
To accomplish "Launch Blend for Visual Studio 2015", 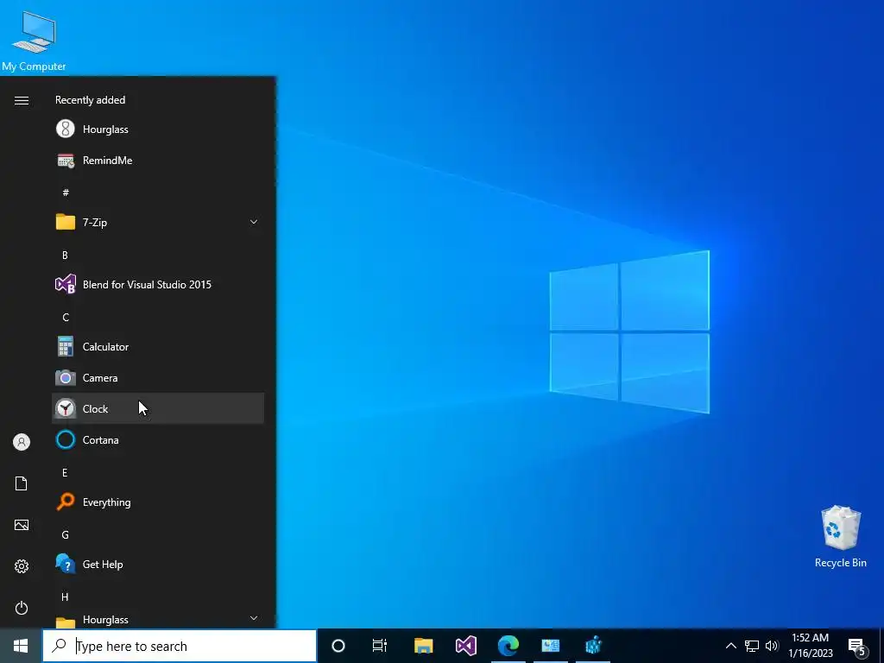I will (x=158, y=284).
